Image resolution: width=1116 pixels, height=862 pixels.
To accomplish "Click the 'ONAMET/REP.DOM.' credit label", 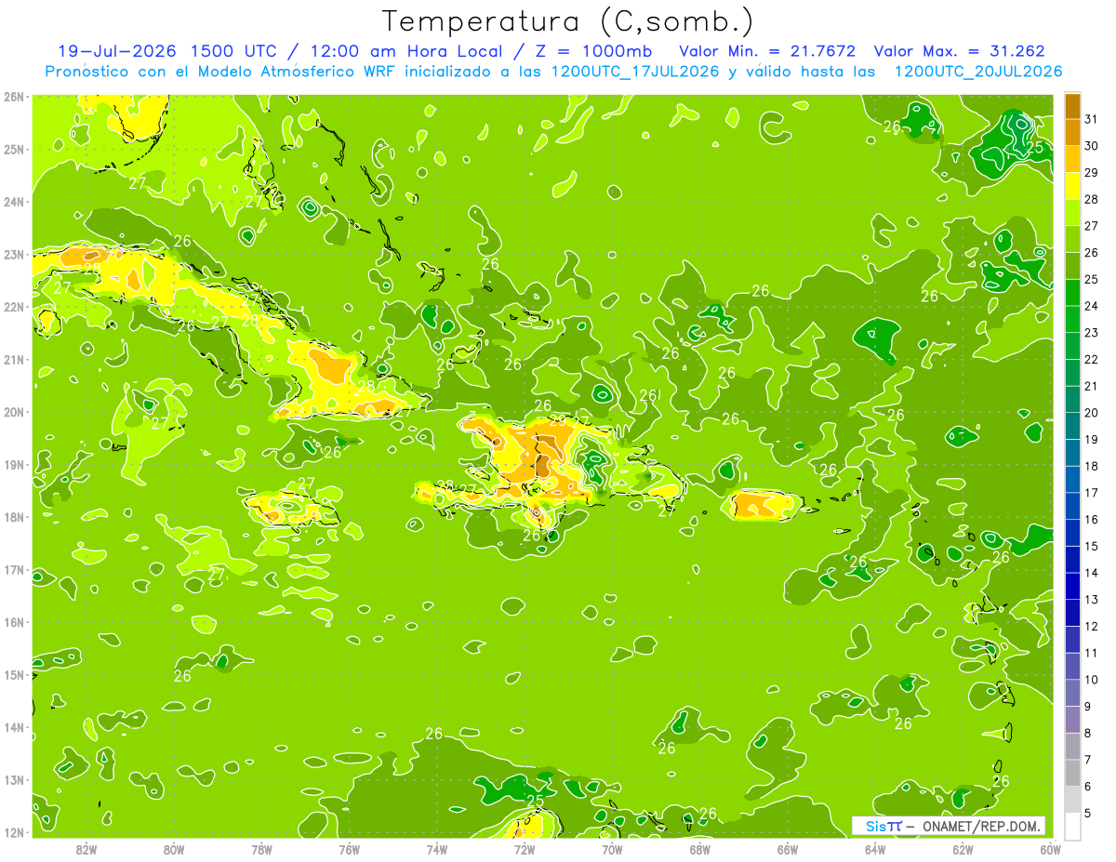I will (x=983, y=827).
